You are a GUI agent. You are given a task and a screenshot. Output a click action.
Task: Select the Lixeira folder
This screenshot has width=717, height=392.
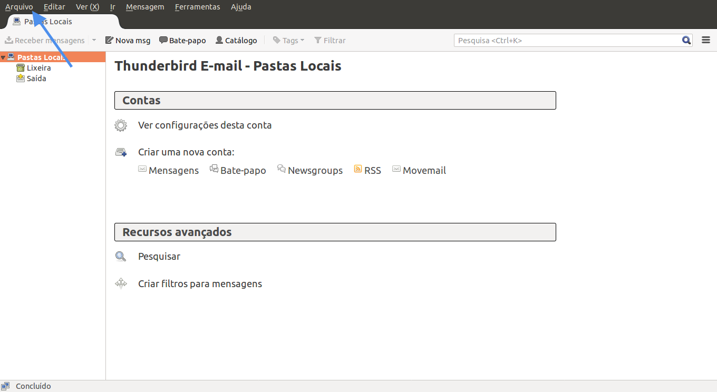coord(39,68)
